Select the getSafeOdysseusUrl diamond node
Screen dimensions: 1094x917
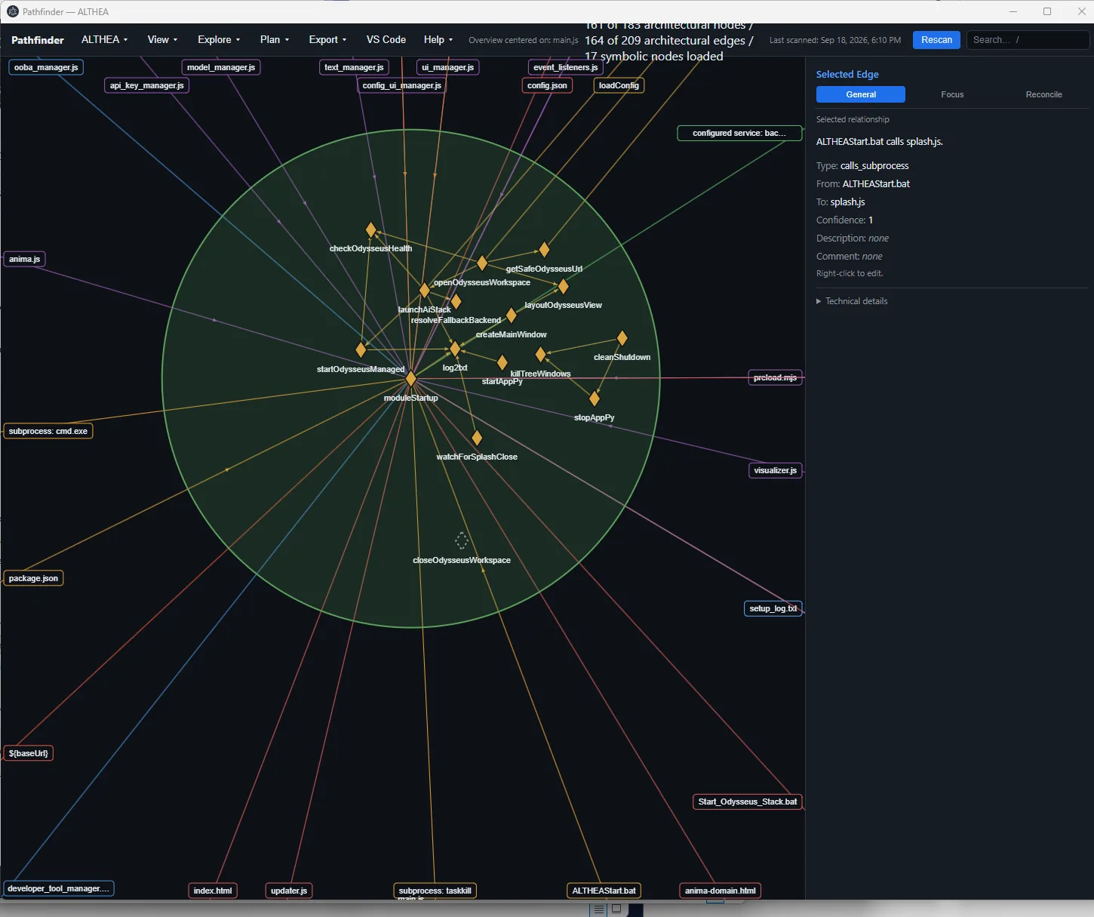pos(544,250)
